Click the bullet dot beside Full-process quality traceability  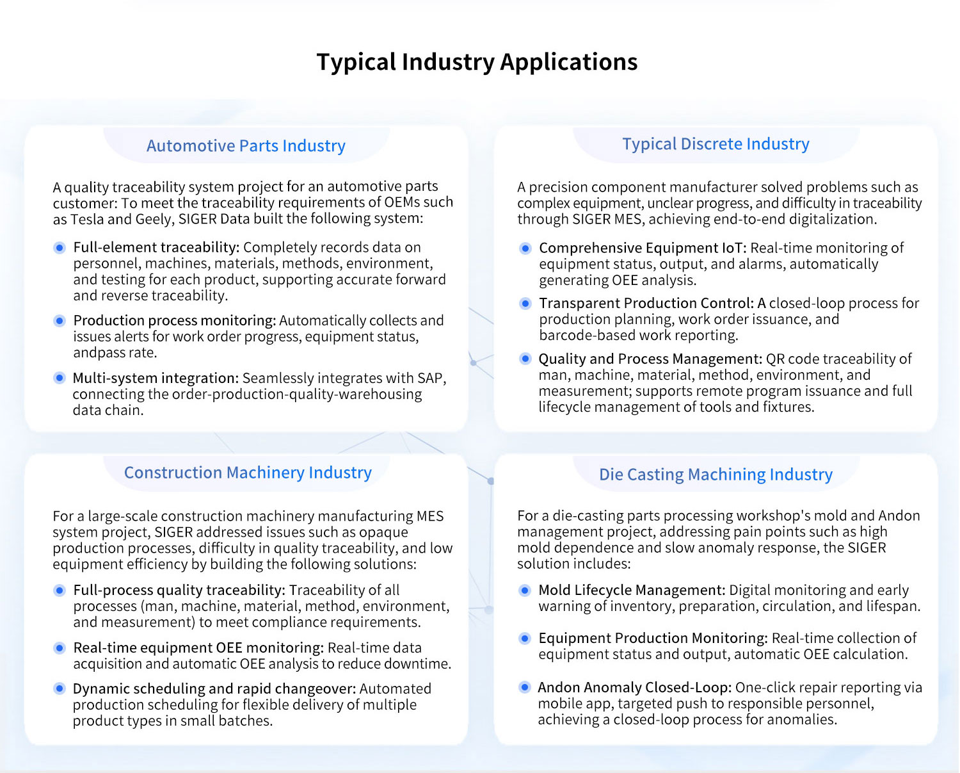tap(60, 590)
